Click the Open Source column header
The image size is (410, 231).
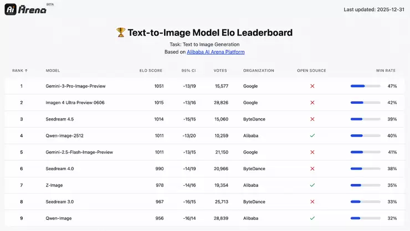tap(311, 71)
